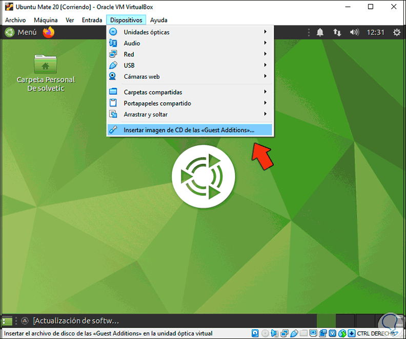Expand the Arrastrar y soltar submenu arrow
This screenshot has width=406, height=339.
point(265,114)
